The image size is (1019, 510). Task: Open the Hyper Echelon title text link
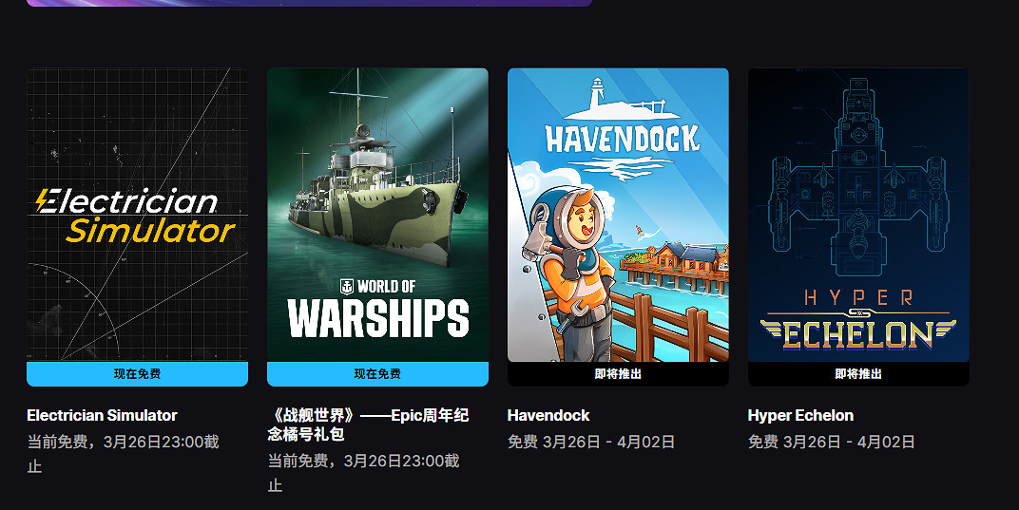800,415
